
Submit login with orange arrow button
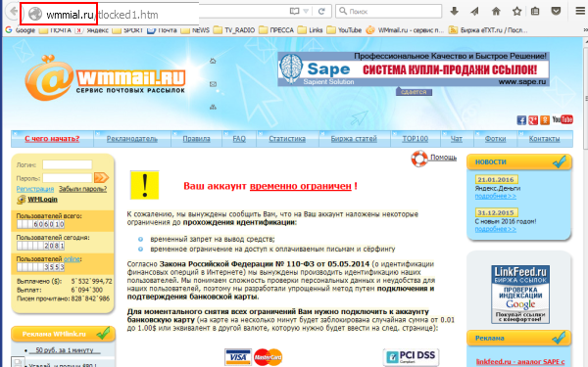pyautogui.click(x=101, y=177)
